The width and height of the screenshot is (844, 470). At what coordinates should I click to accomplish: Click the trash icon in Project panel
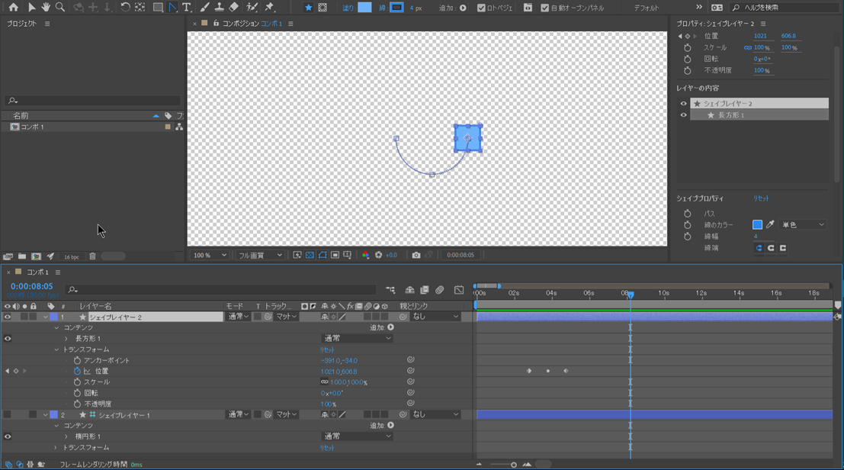[x=92, y=256]
